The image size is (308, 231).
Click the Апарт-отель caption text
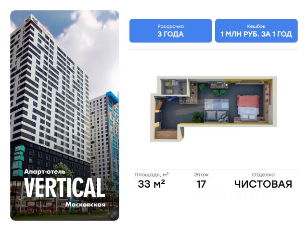pyautogui.click(x=45, y=172)
